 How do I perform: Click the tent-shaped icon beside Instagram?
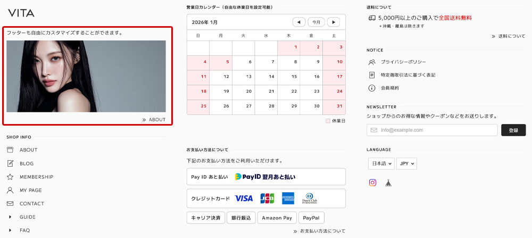coord(388,183)
